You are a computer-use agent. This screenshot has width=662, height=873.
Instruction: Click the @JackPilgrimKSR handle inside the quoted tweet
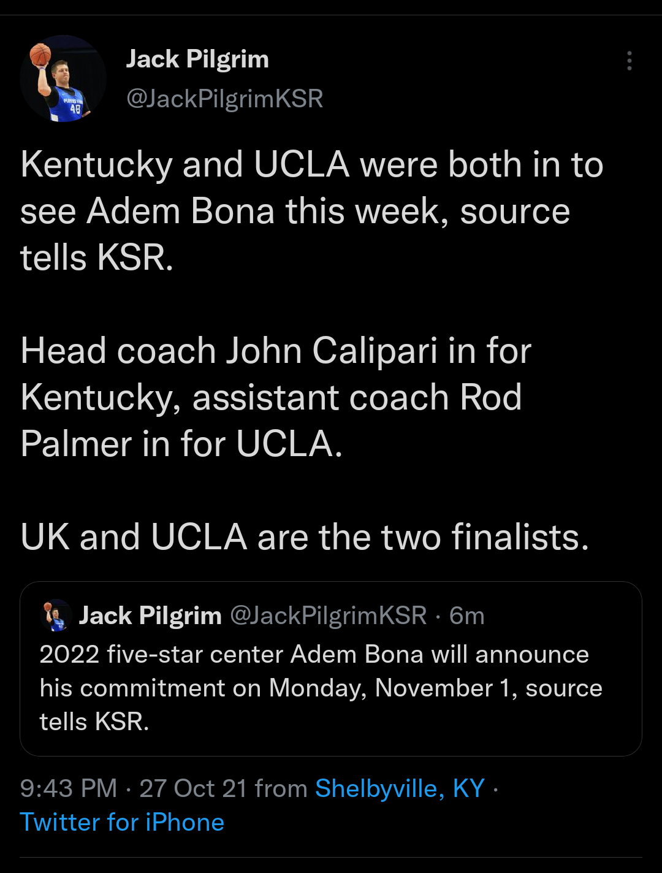(x=328, y=616)
